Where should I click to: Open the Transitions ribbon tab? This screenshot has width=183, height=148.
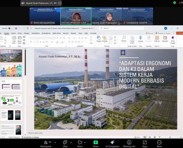coord(35,33)
